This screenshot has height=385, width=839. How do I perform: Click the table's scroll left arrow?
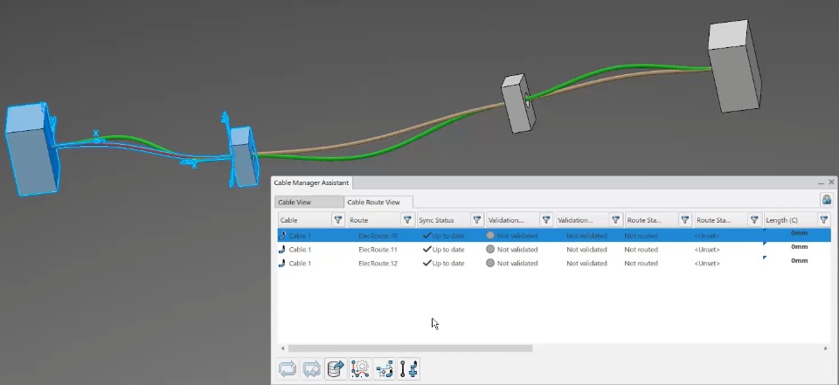pos(282,348)
